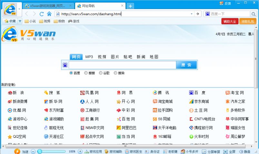The height and width of the screenshot is (154, 259).
Task: Expand the 收藏 dropdown arrow
Action: point(20,21)
